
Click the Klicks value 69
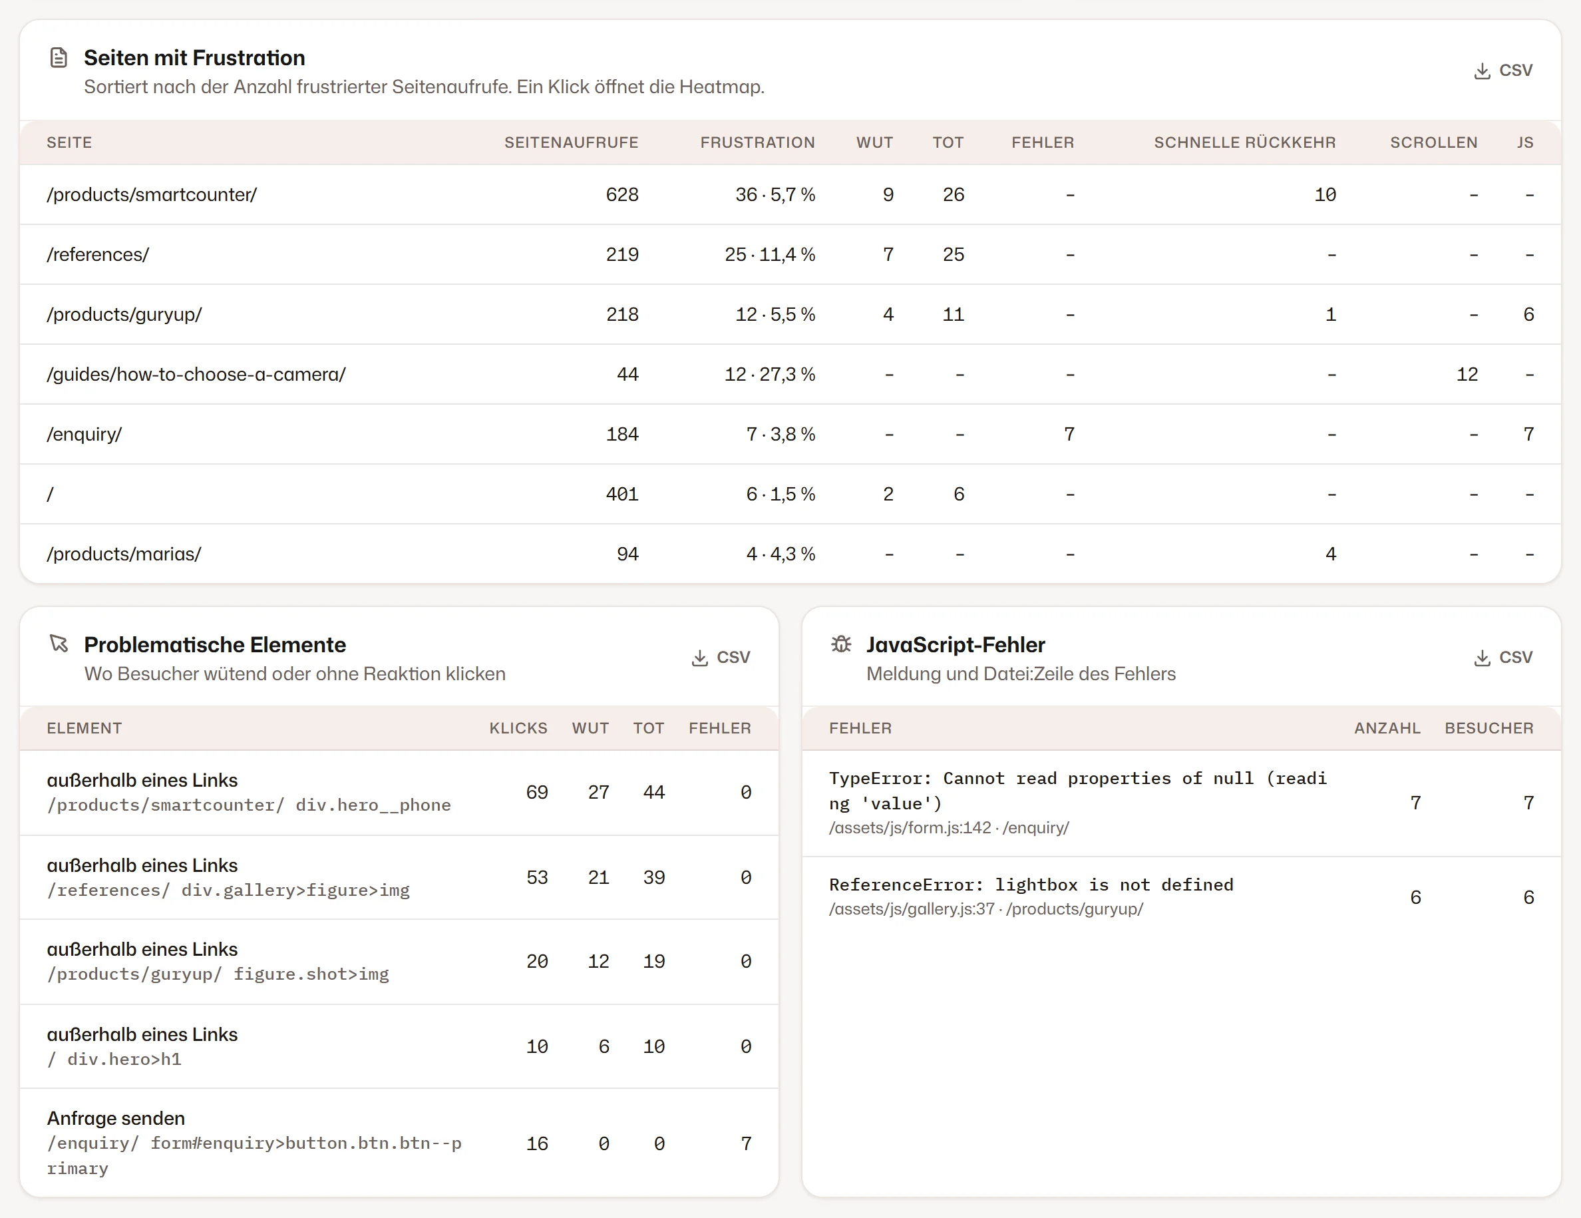536,793
